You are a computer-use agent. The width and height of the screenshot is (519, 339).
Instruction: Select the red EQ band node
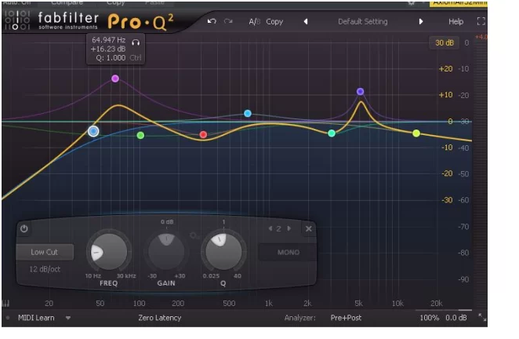click(203, 134)
